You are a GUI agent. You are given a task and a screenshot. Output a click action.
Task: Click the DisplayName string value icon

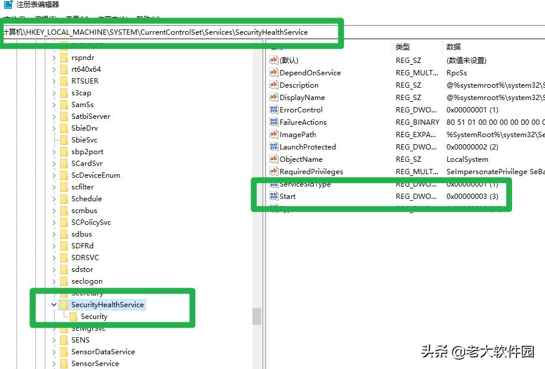[274, 97]
